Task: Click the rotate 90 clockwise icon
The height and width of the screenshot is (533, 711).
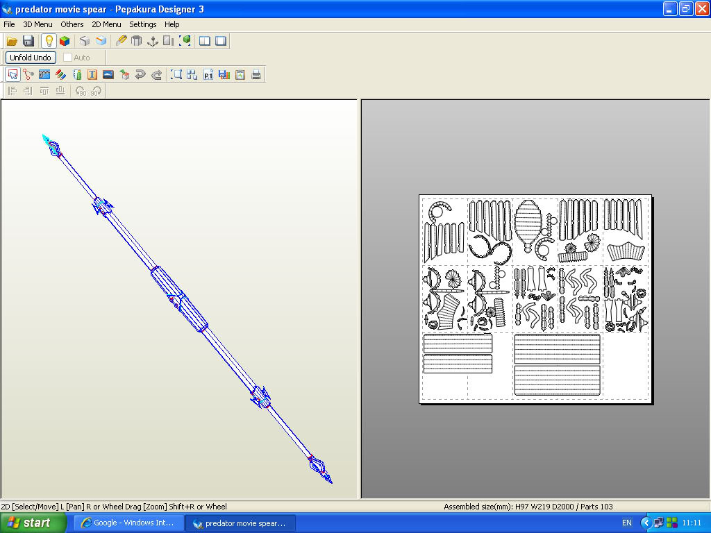Action: click(x=96, y=91)
